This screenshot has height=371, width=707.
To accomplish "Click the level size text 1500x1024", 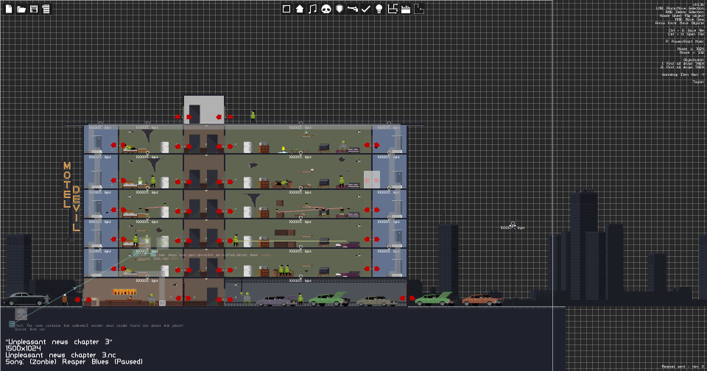I will click(23, 348).
